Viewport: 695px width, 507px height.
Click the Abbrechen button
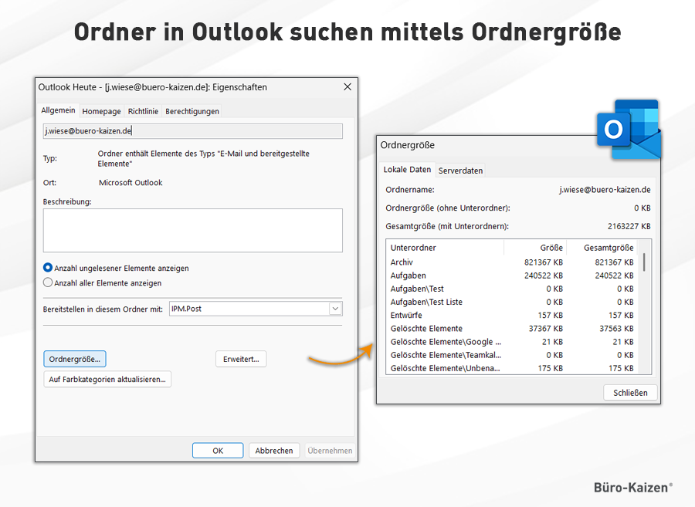coord(274,451)
